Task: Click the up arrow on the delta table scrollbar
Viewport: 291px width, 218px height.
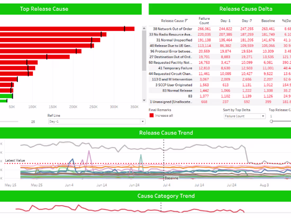Action: click(144, 27)
